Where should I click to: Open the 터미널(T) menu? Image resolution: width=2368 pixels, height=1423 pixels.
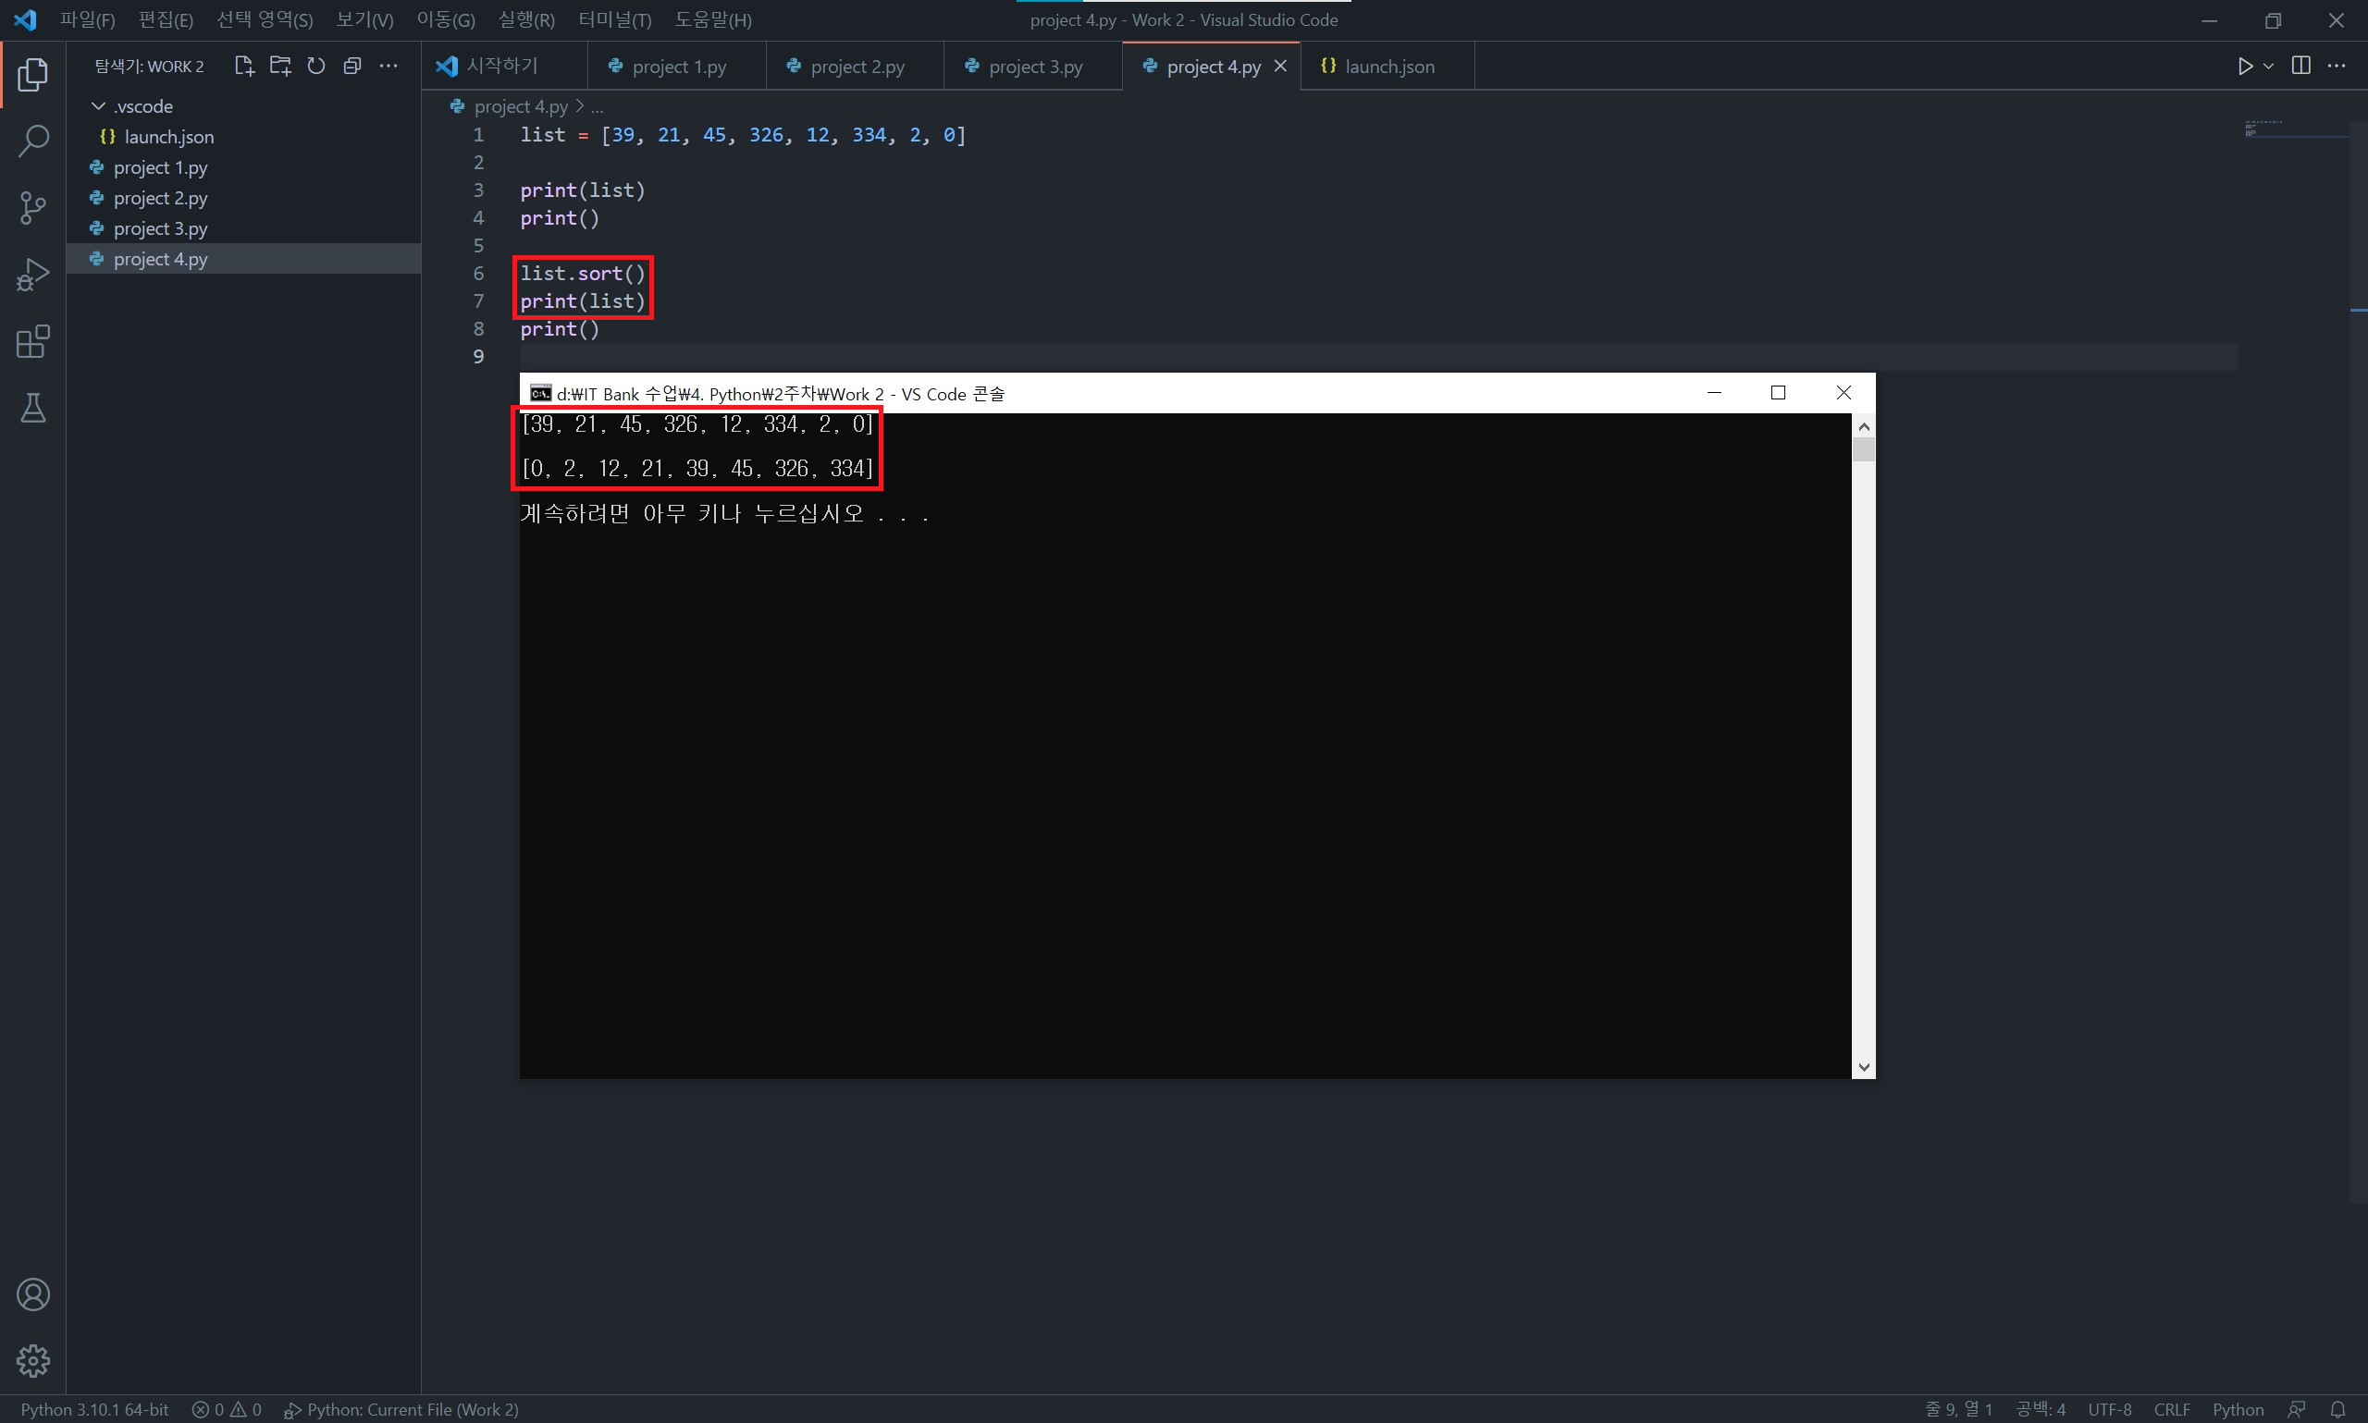pos(615,20)
